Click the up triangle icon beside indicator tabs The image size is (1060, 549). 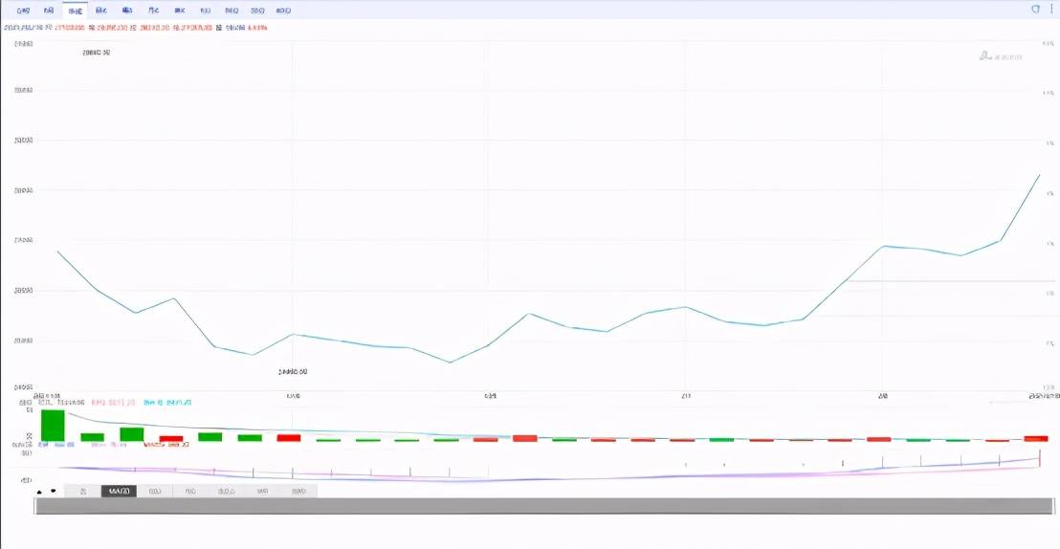(40, 492)
